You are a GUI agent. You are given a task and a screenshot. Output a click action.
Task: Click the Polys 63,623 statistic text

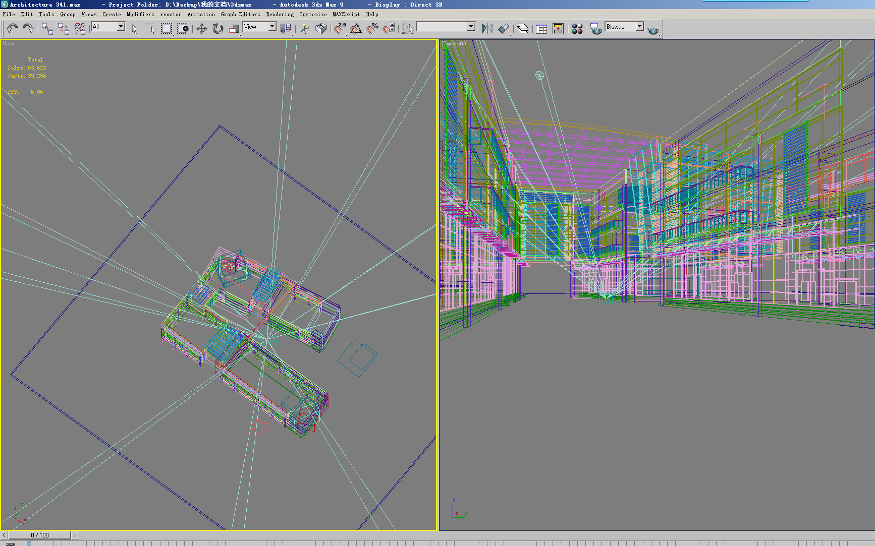tap(27, 68)
